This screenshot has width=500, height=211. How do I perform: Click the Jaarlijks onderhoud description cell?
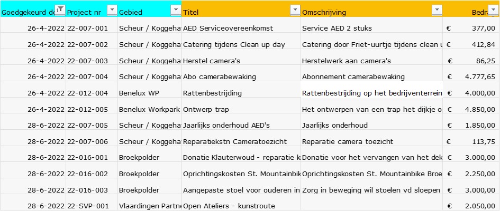371,125
